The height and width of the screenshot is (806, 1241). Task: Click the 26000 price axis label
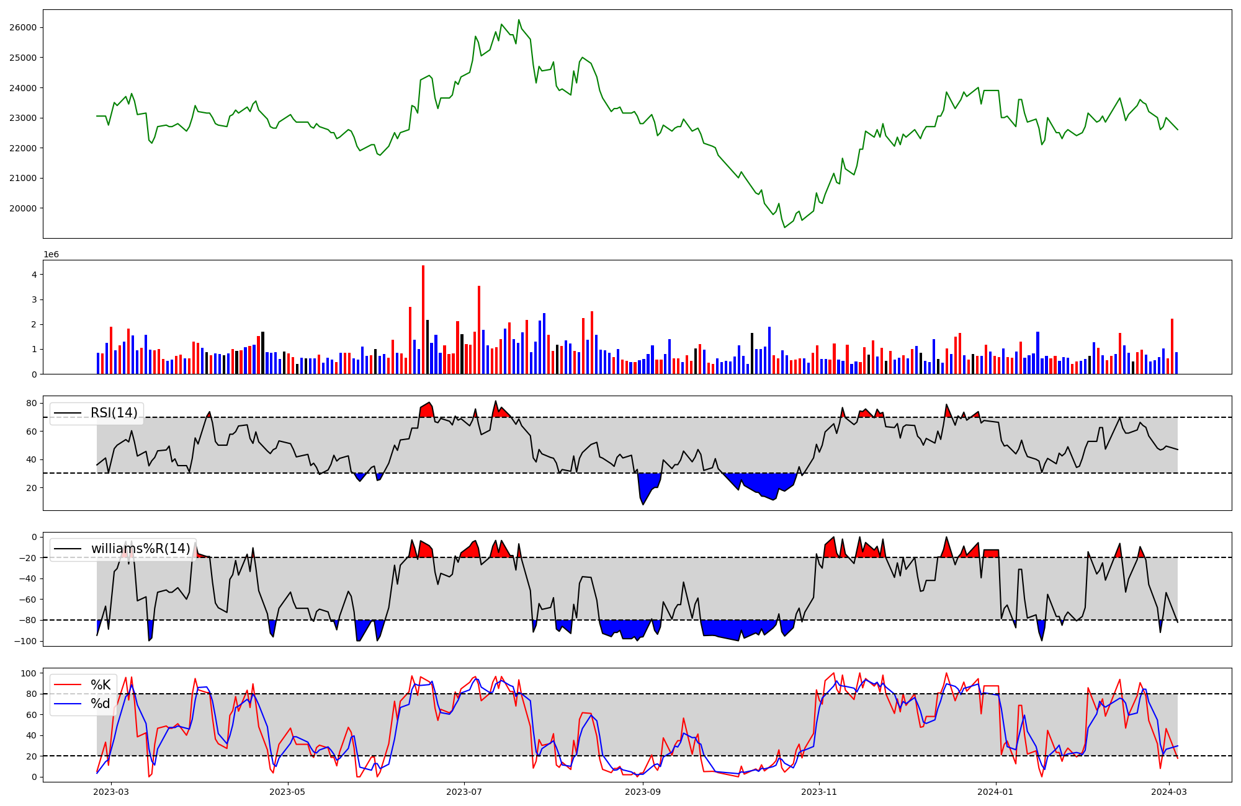(x=23, y=27)
